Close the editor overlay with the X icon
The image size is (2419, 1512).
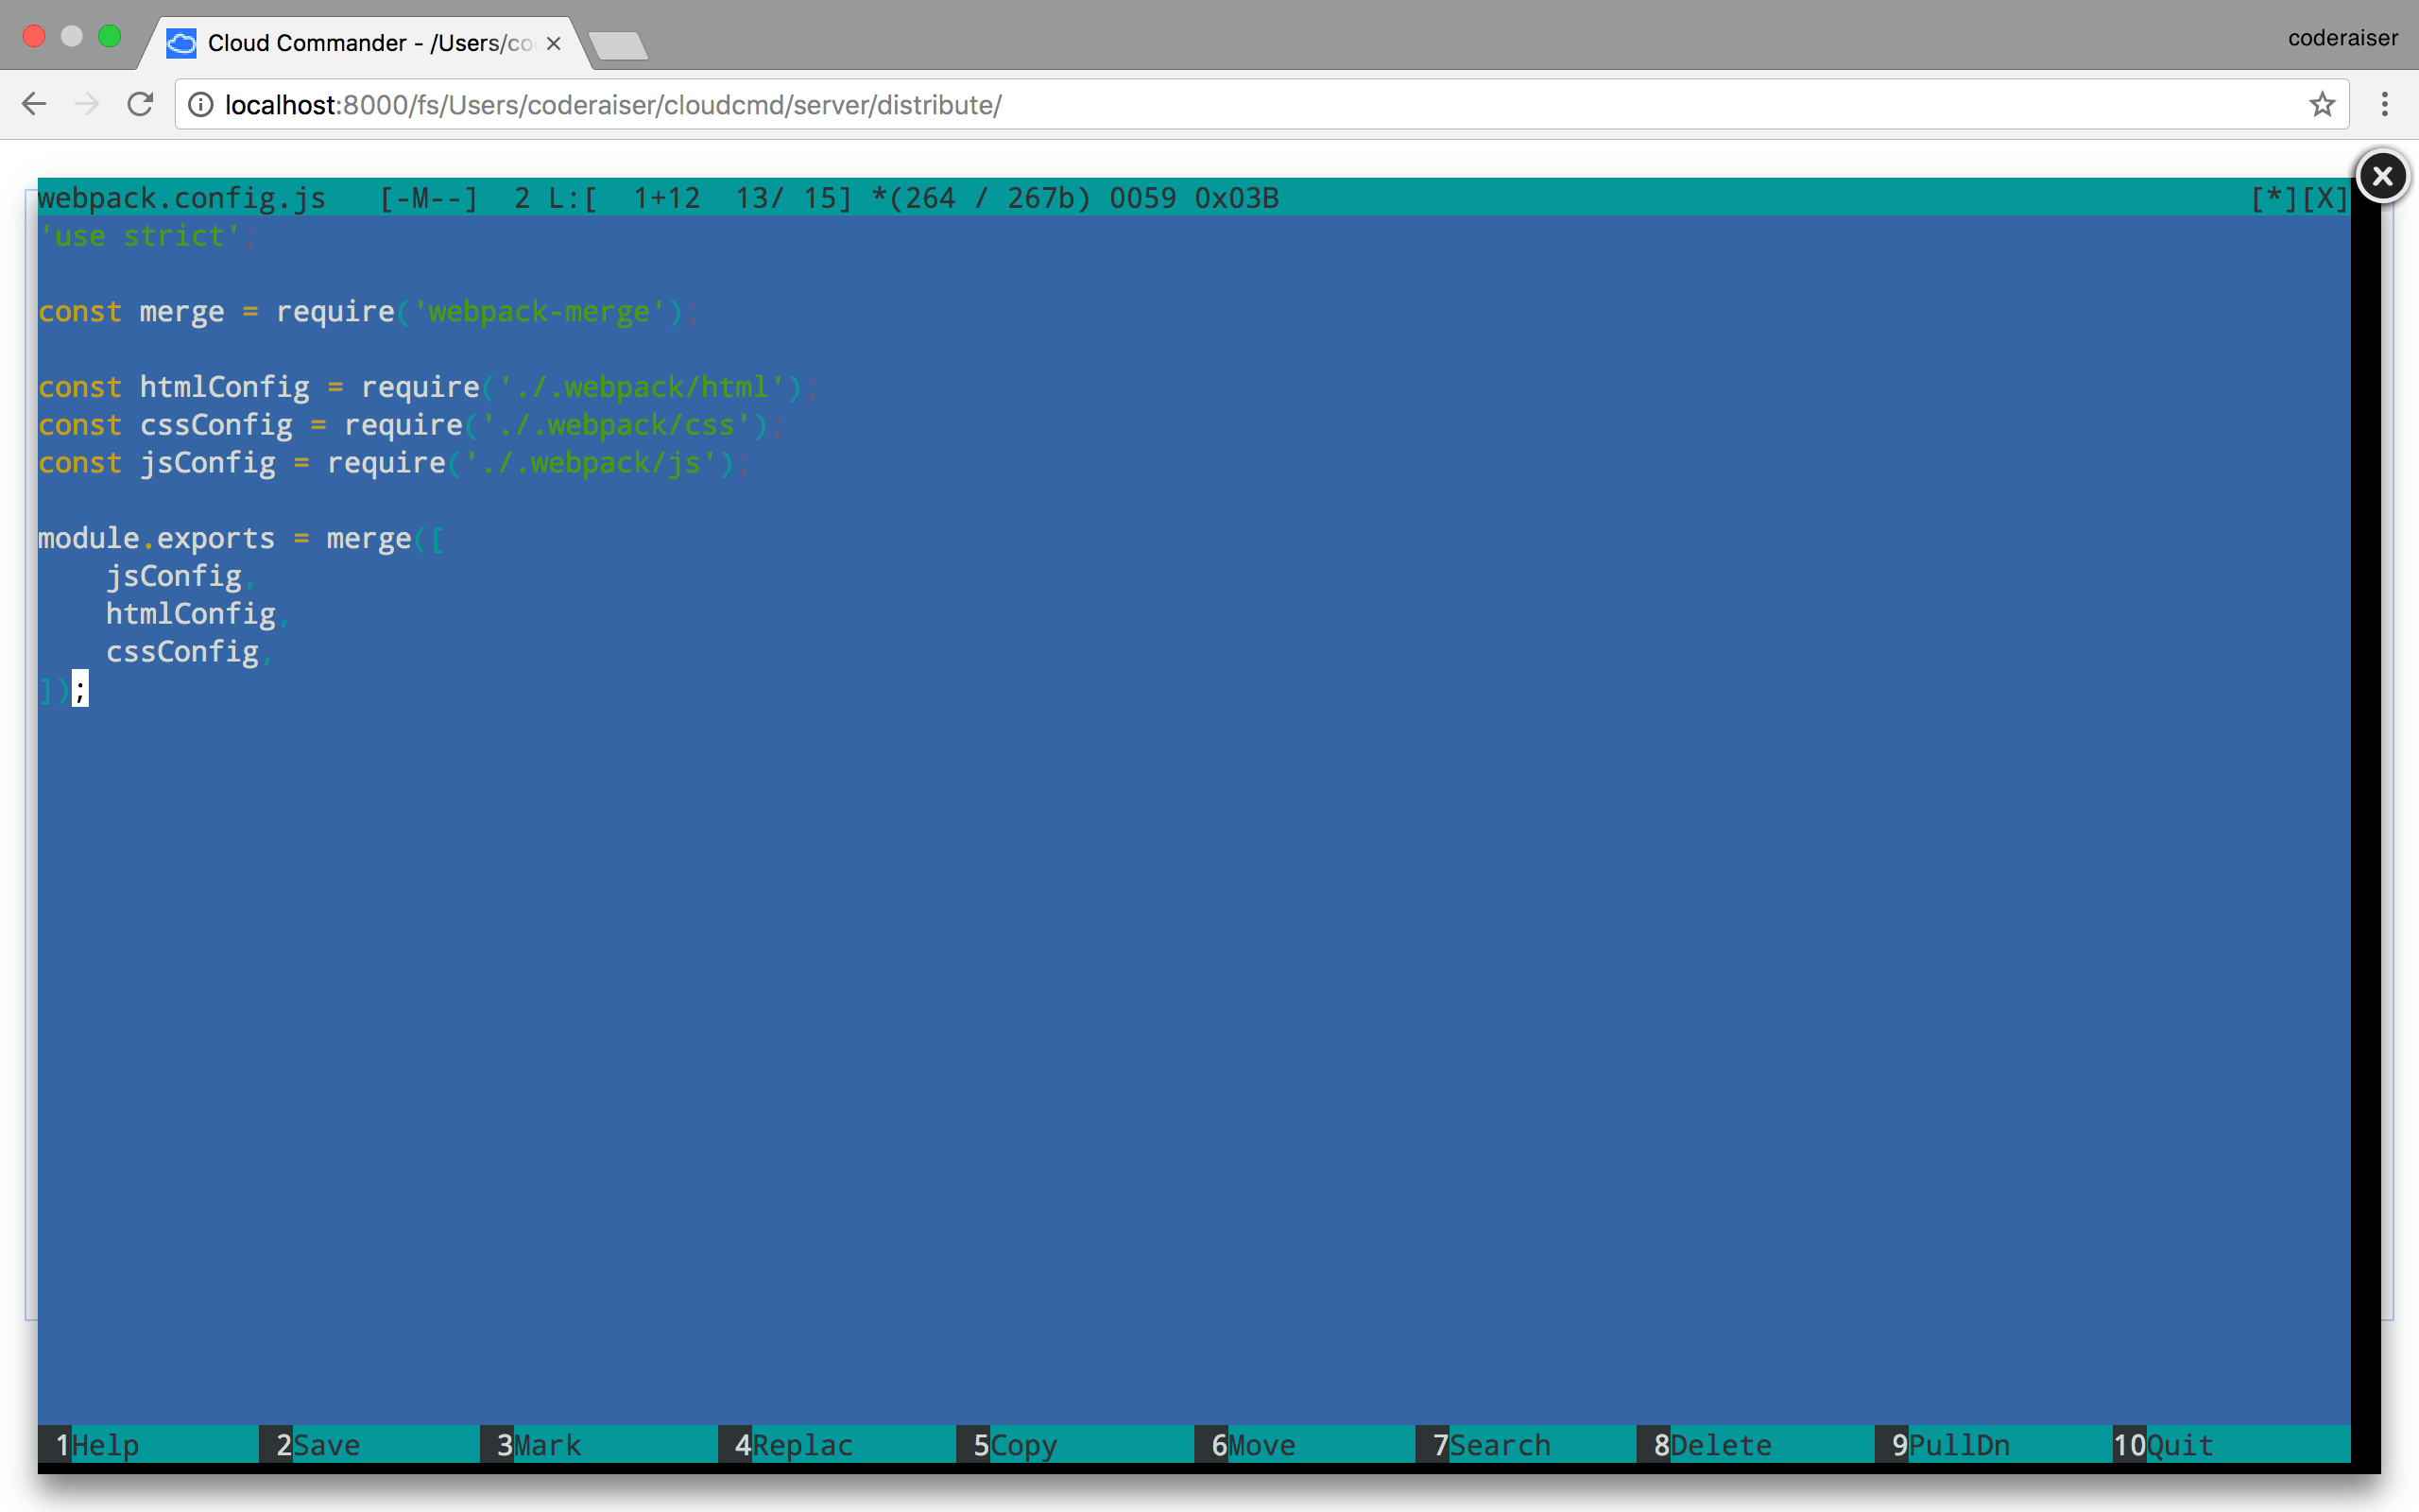(x=2382, y=176)
